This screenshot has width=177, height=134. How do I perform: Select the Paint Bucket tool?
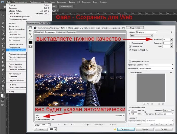point(3,58)
